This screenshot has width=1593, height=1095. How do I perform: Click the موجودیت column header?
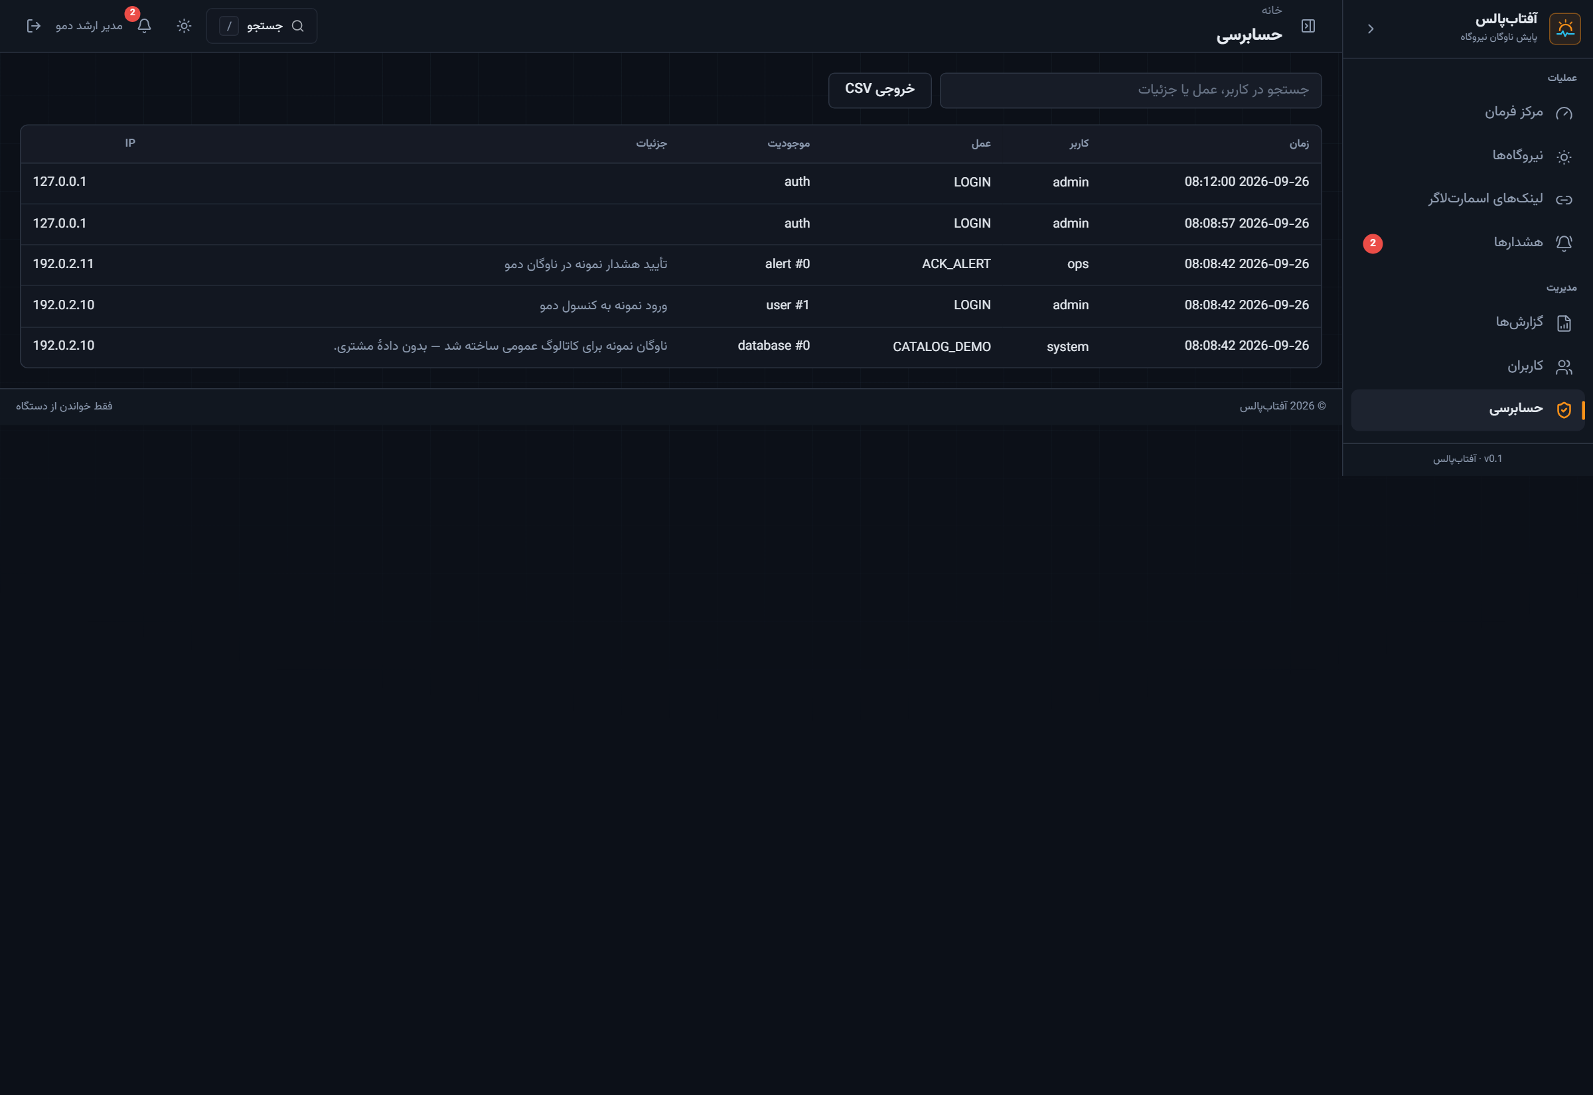pos(789,143)
